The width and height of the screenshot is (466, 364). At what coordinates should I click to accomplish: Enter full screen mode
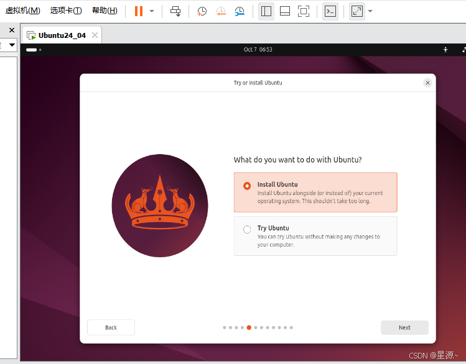click(304, 11)
